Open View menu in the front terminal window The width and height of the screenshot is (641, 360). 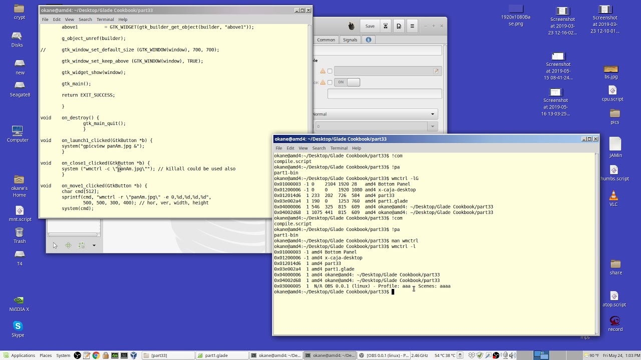tap(303, 148)
